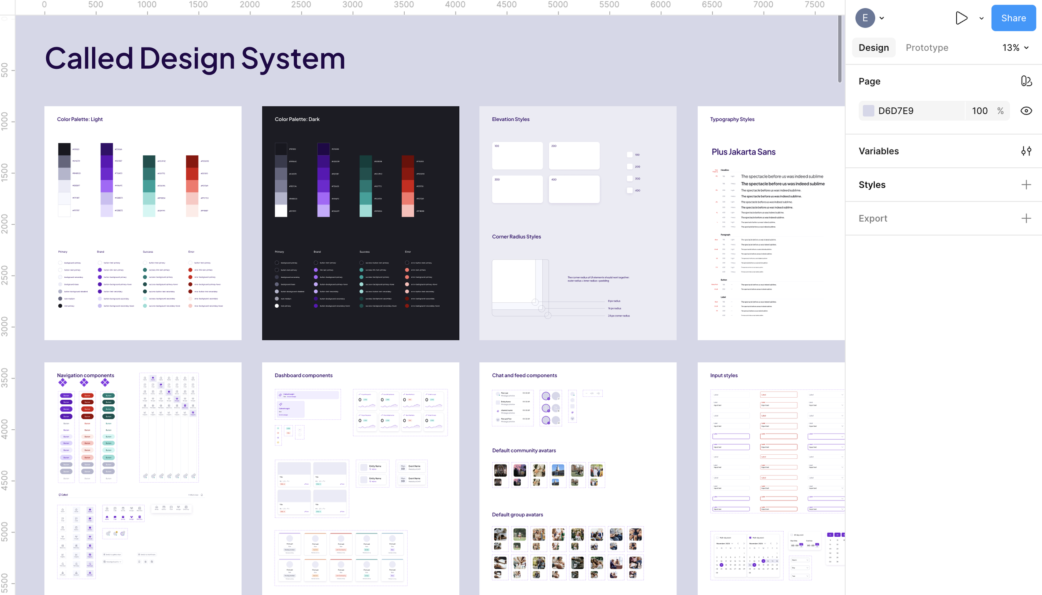Image resolution: width=1042 pixels, height=595 pixels.
Task: Click page color styles icon
Action: click(x=1026, y=81)
